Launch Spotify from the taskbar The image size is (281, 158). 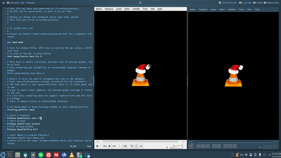tap(41, 154)
